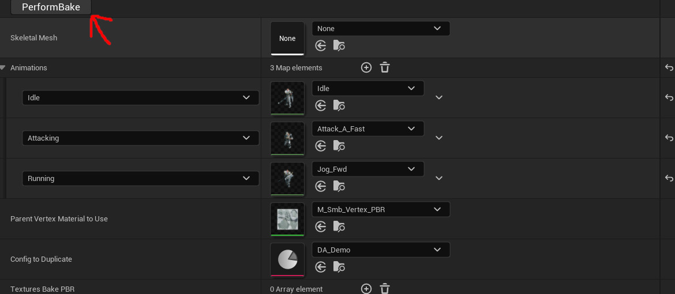Viewport: 675px width, 294px height.
Task: Open the Jog_Fwd asset picker dropdown
Action: tap(367, 169)
